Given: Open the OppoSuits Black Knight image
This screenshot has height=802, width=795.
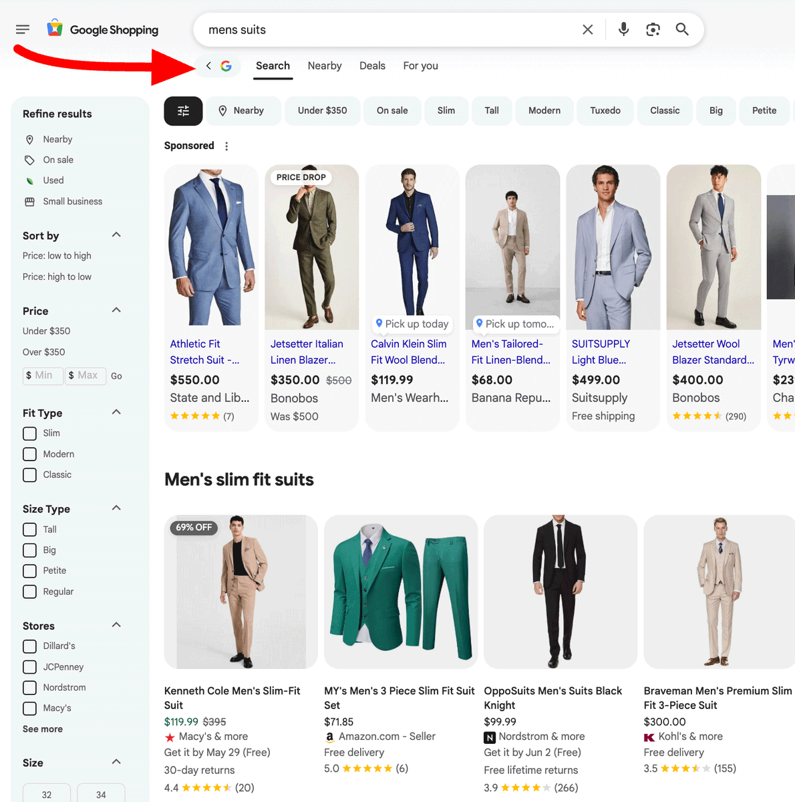Looking at the screenshot, I should click(x=561, y=592).
